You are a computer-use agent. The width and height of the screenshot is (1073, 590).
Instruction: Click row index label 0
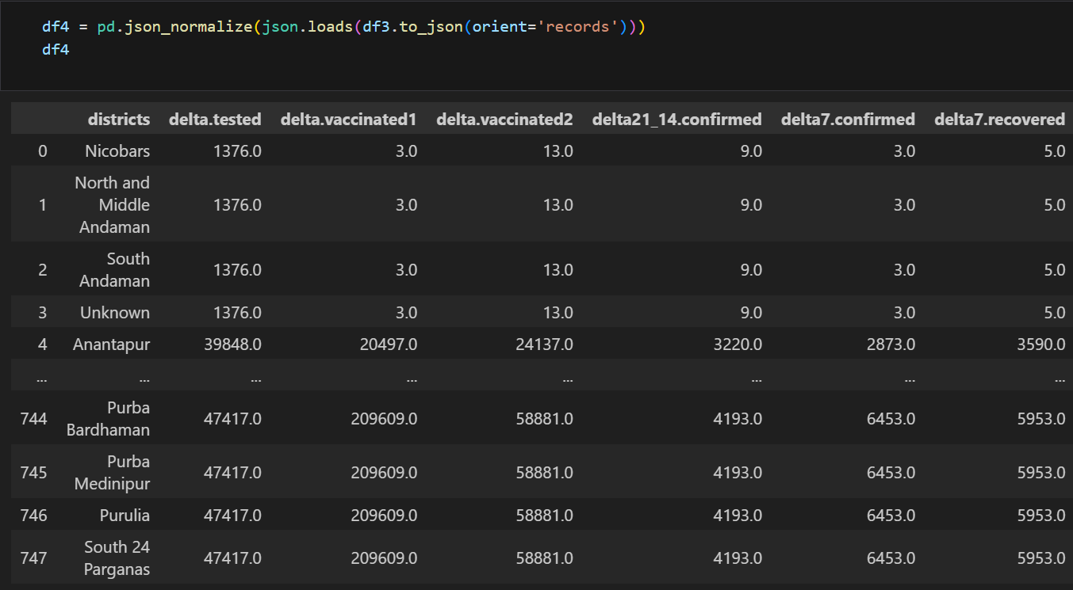coord(43,150)
